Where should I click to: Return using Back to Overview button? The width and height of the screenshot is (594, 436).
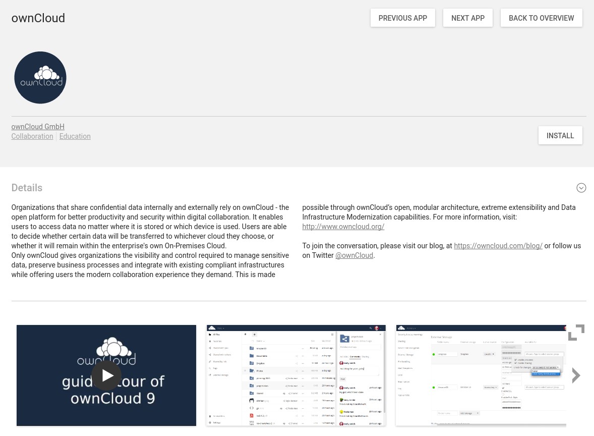click(x=541, y=18)
